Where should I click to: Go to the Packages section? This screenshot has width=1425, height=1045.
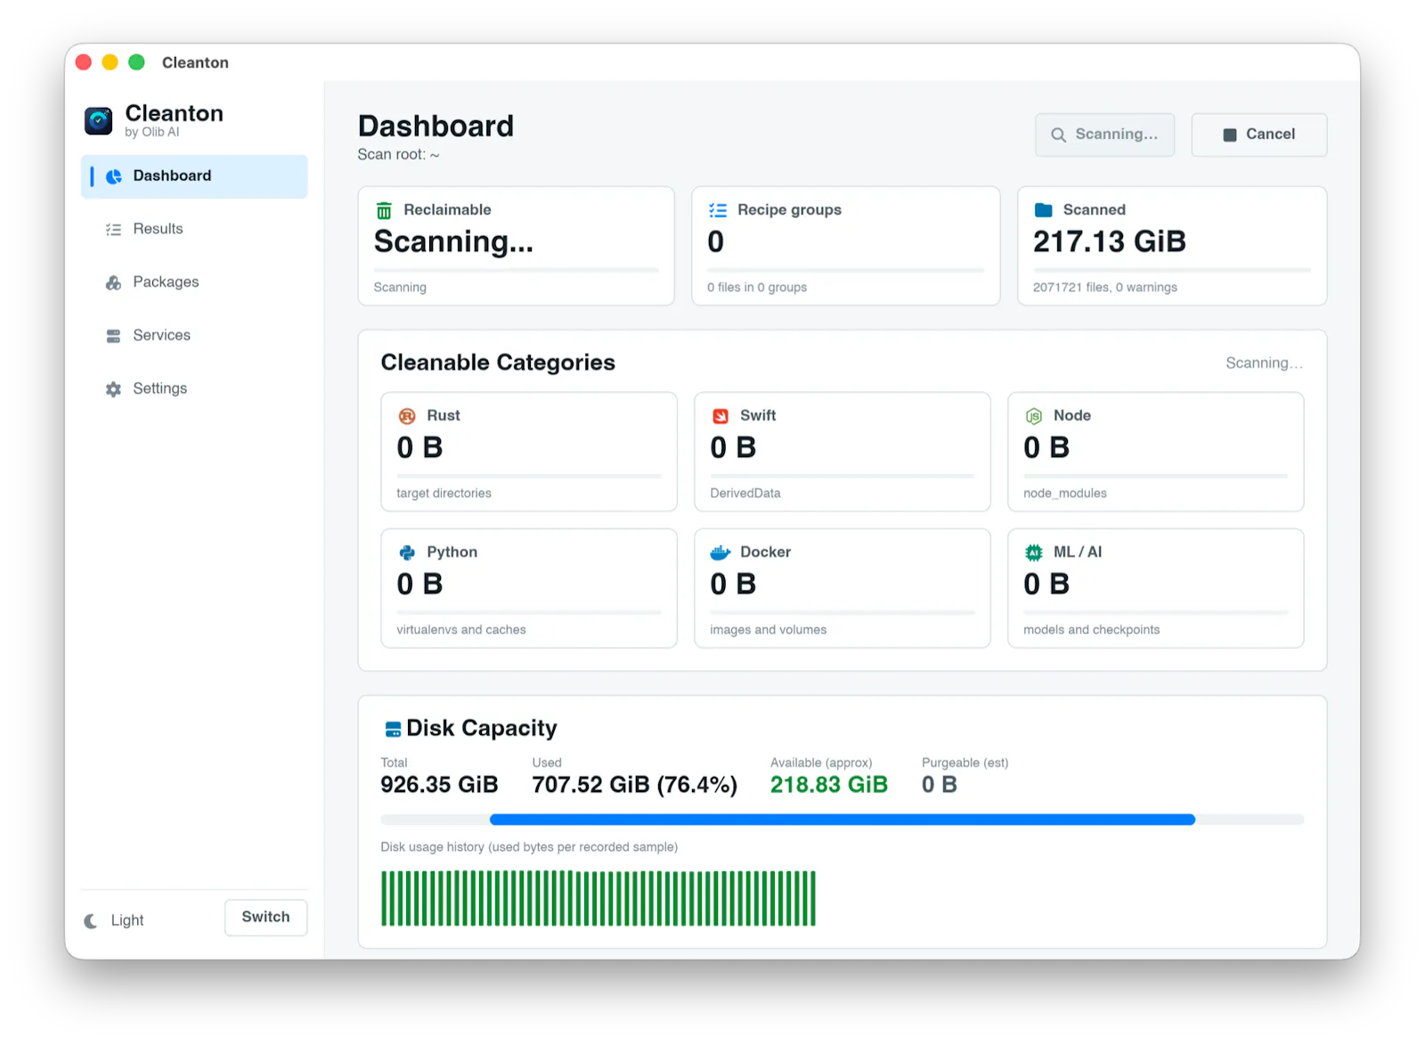194,282
